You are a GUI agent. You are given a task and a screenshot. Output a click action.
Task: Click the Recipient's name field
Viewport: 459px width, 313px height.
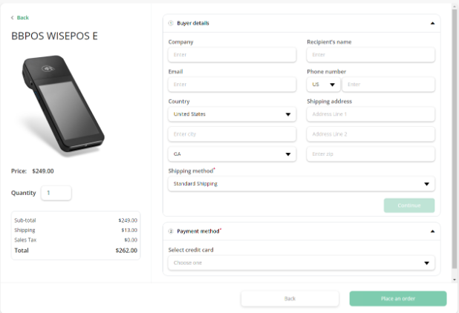371,55
